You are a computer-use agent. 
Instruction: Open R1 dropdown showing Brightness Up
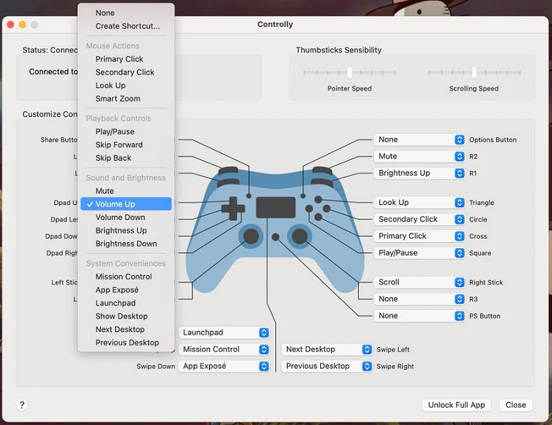pos(420,173)
